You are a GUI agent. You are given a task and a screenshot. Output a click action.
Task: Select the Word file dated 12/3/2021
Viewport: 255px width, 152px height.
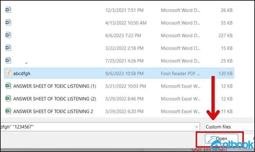[x=119, y=10]
